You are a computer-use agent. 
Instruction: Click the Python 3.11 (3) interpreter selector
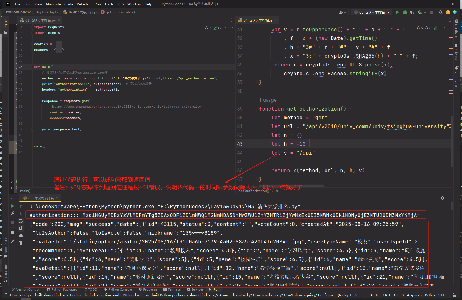[437, 295]
